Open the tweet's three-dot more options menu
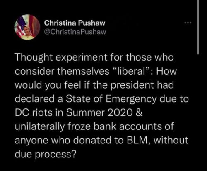Image resolution: width=207 pixels, height=171 pixels. click(x=188, y=23)
